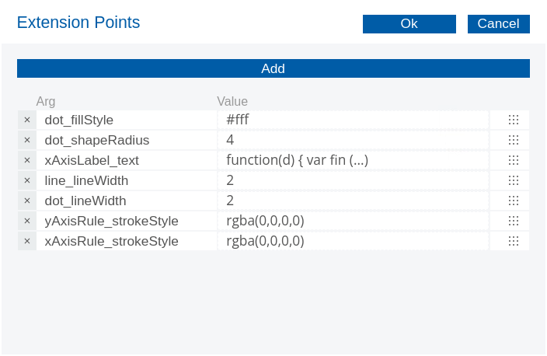
Task: Click drag handle for dot_lineWidth row
Action: (513, 201)
